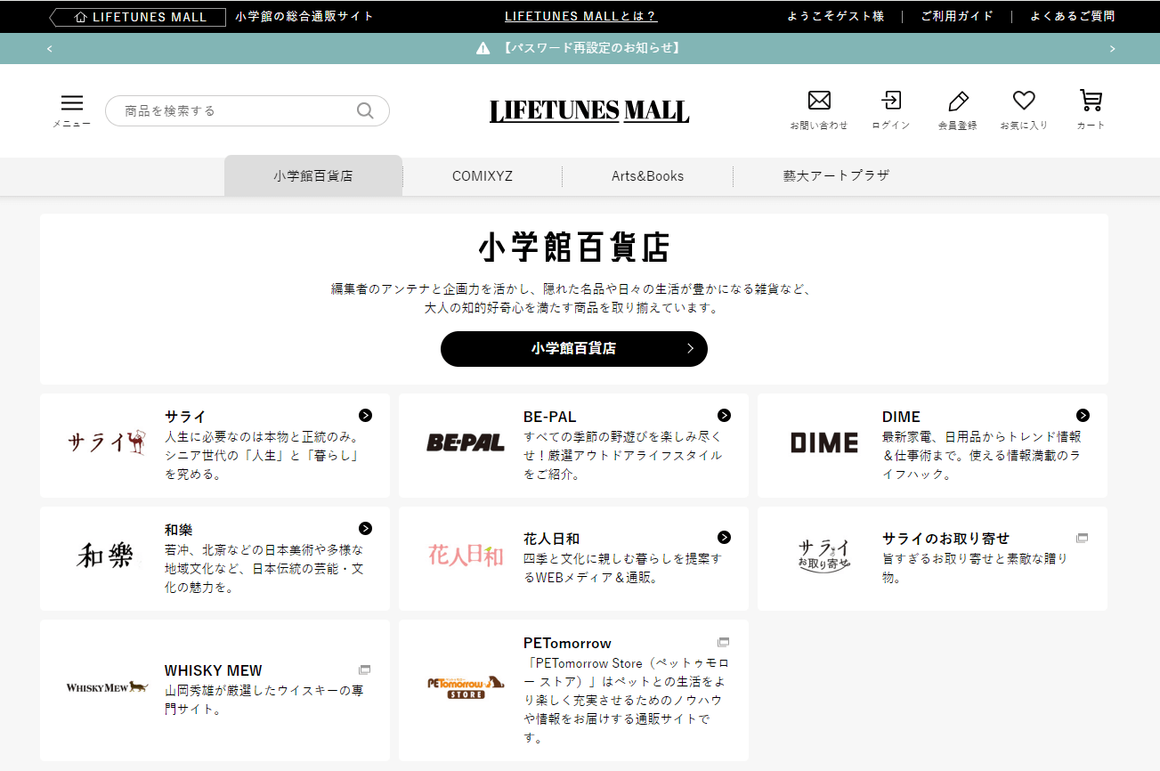The width and height of the screenshot is (1160, 771).
Task: Switch to the COMIXYZ tab
Action: point(482,176)
